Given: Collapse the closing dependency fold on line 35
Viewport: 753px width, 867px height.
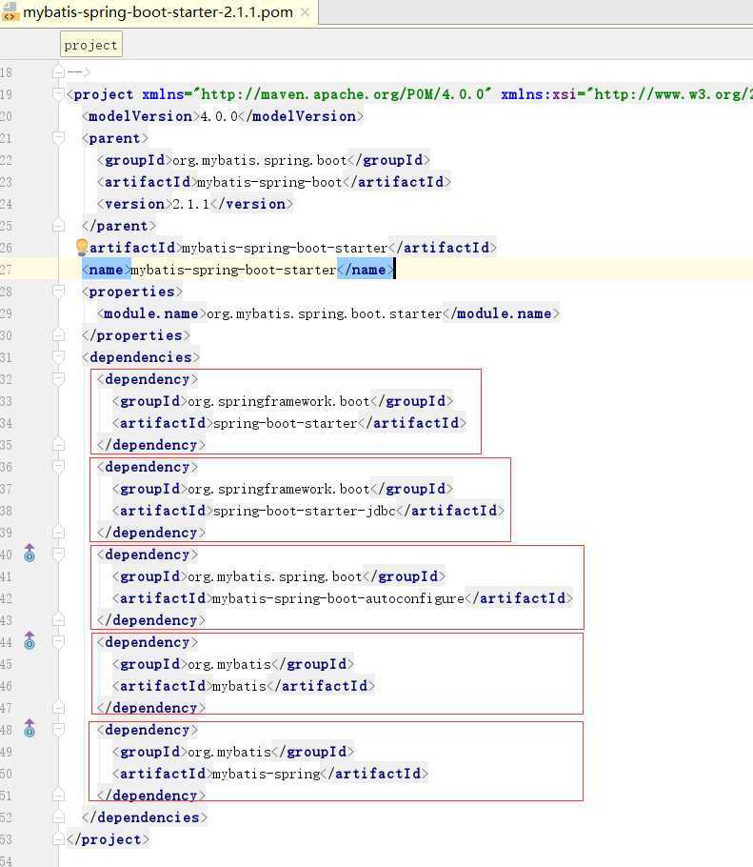Looking at the screenshot, I should point(59,444).
